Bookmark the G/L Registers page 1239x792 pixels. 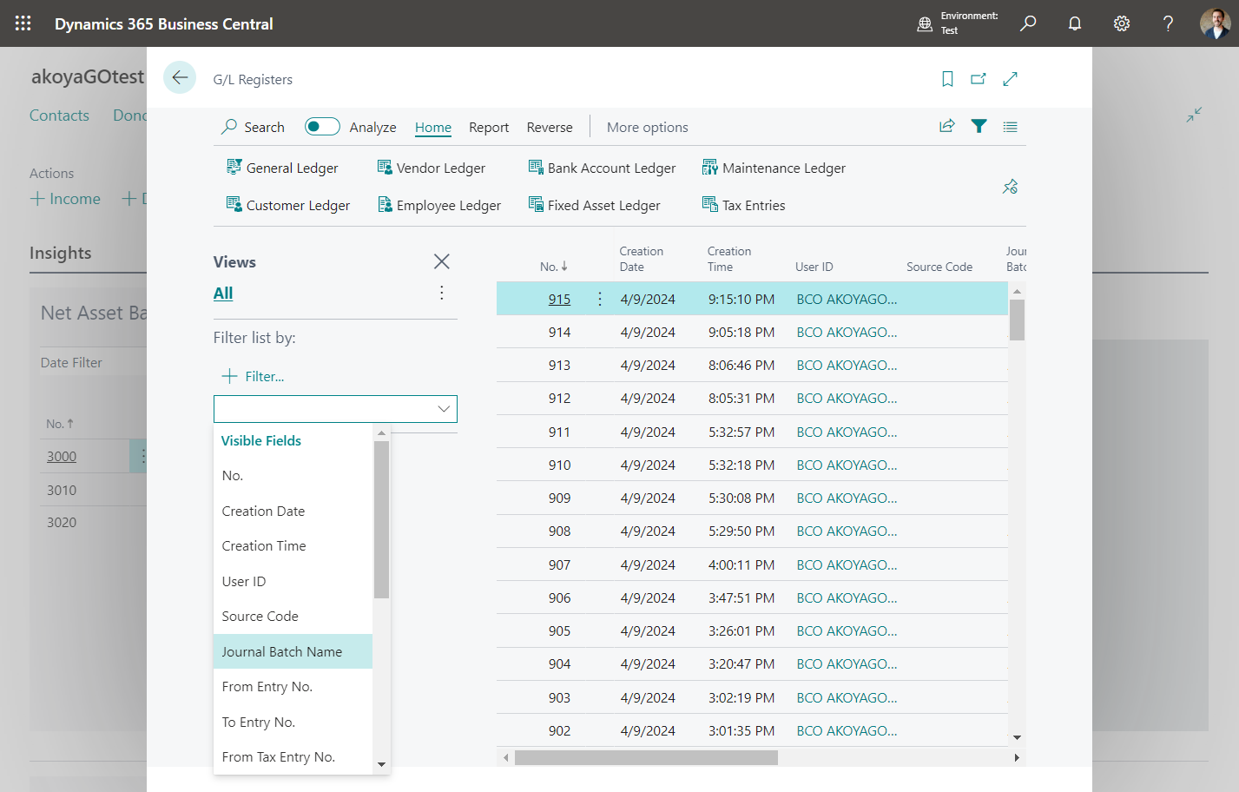(947, 79)
